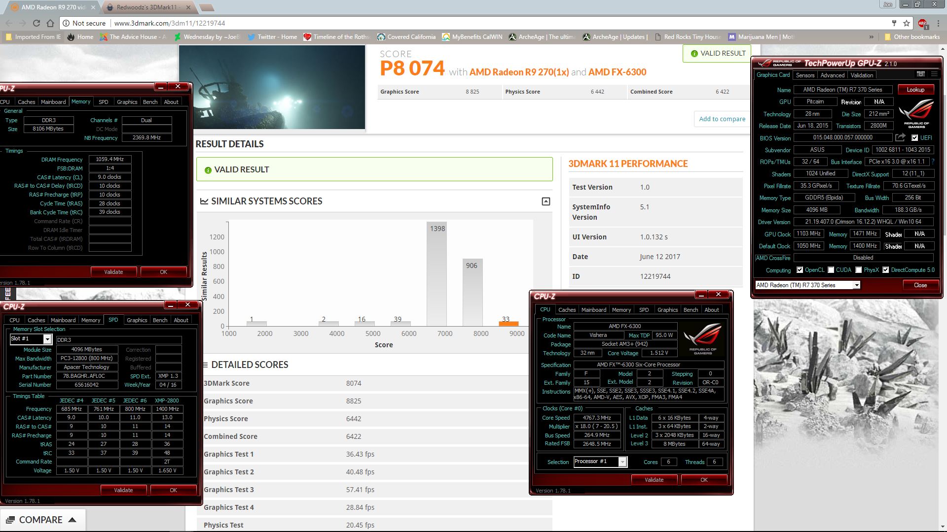The image size is (947, 532).
Task: Click the AMD FX-6300 link in score header
Action: point(617,72)
